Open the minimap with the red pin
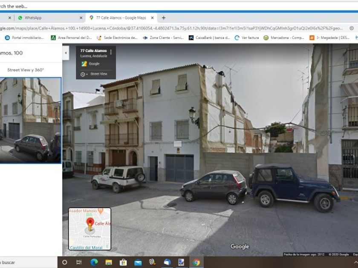Screen dimensions: 358x268 coord(90,229)
